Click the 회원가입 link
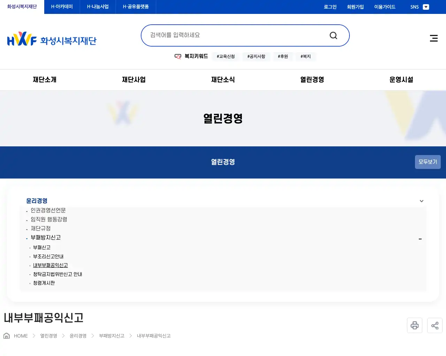446x356 pixels. click(355, 7)
